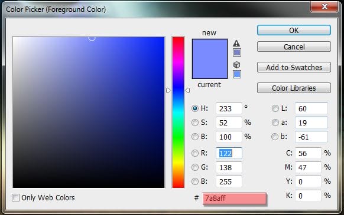Click the S field showing 52
Screen dimensions: 344x215
coord(229,123)
